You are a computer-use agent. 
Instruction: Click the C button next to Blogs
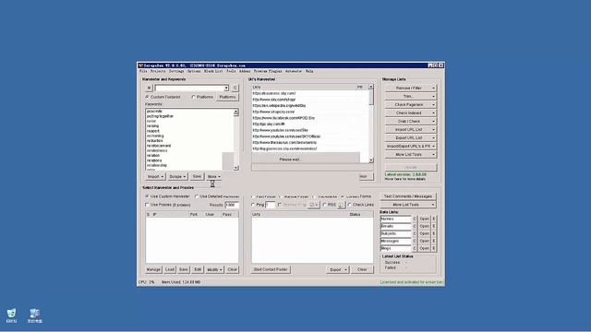(x=415, y=248)
